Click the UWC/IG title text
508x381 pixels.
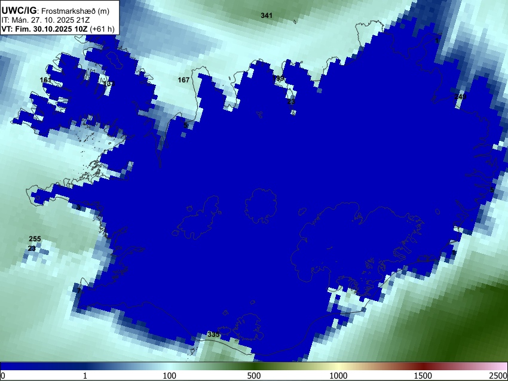coord(19,11)
